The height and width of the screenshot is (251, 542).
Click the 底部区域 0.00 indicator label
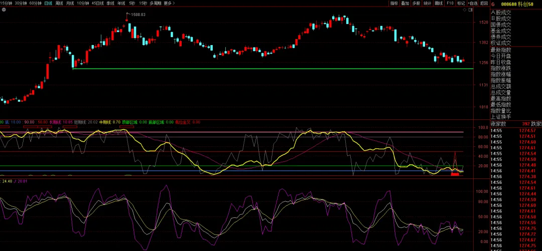161,122
